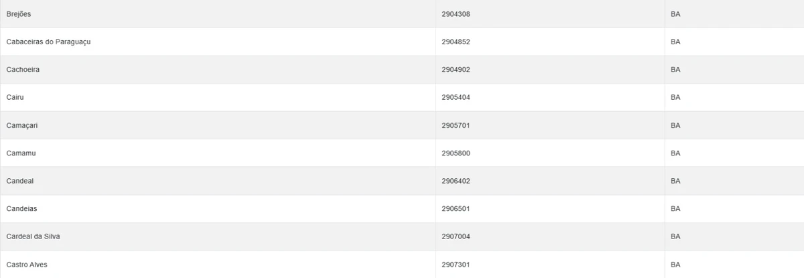804x278 pixels.
Task: Select the code cell 2904852
Action: [456, 42]
